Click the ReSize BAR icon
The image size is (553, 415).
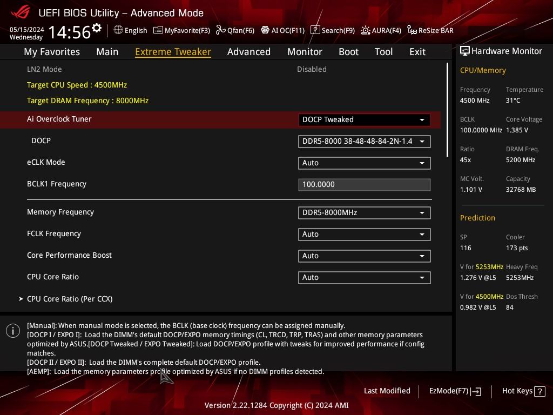coord(412,30)
